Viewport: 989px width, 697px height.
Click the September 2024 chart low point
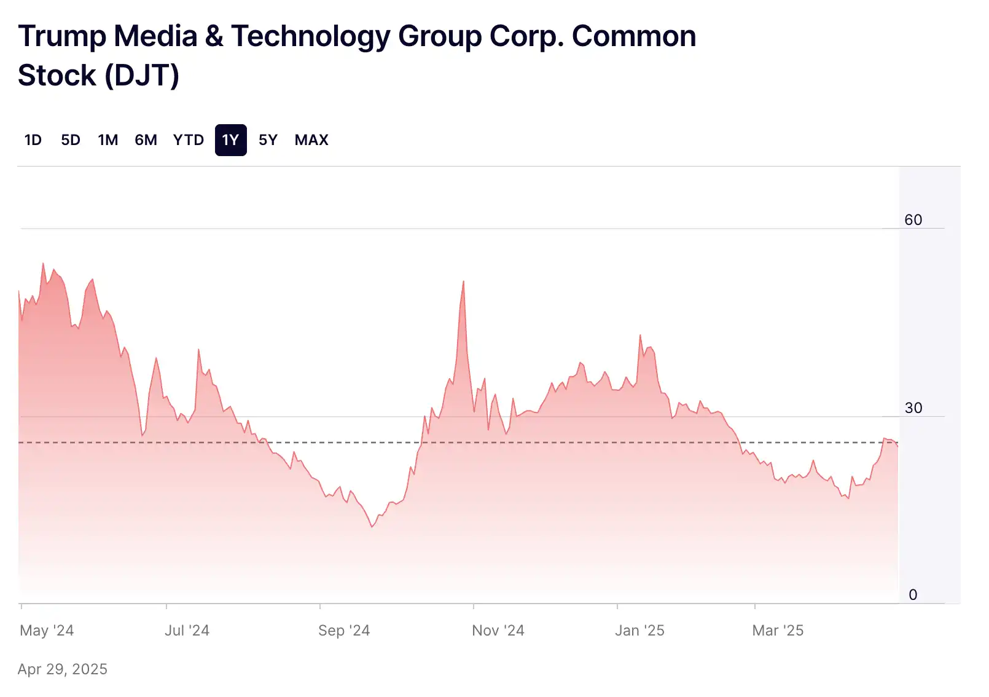point(372,526)
